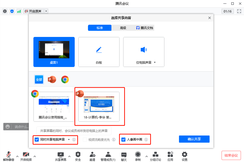Open the 聊天 chat panel
This screenshot has height=162, width=244.
coord(124,156)
